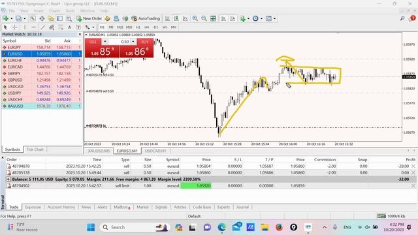The height and width of the screenshot is (235, 418).
Task: Zoom in on the chart
Action: 195,18
